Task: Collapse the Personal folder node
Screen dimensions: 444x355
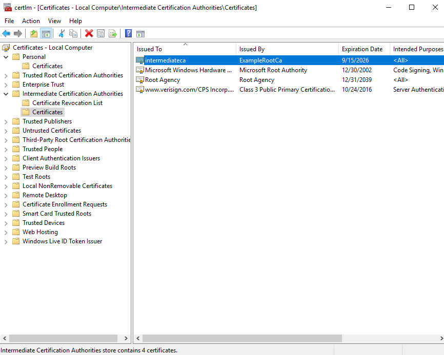Action: click(x=6, y=57)
